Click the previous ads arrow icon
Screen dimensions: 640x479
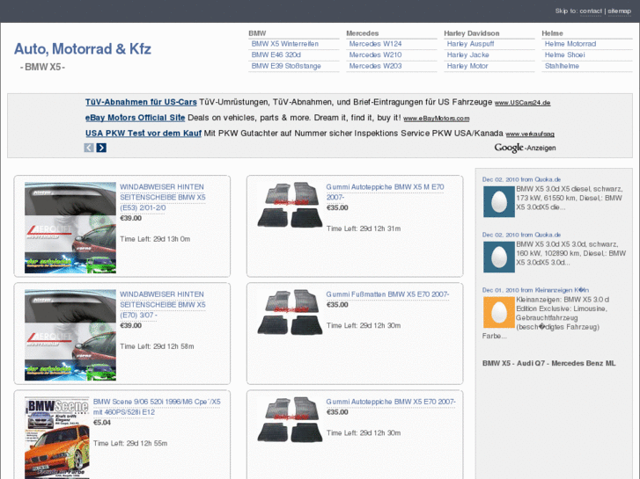coord(89,148)
